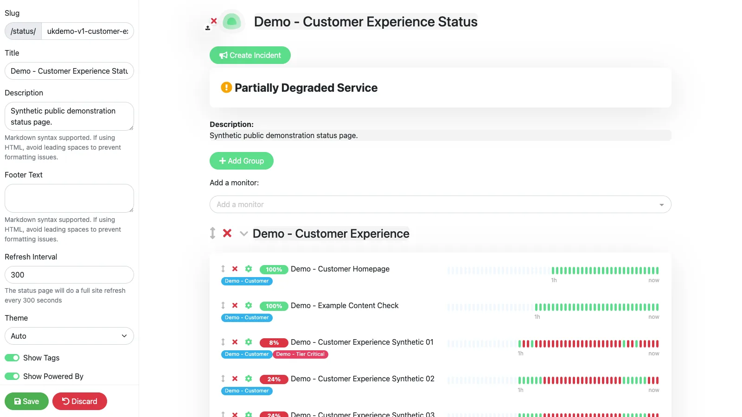Click the Add Group button
This screenshot has height=417, width=742.
242,161
